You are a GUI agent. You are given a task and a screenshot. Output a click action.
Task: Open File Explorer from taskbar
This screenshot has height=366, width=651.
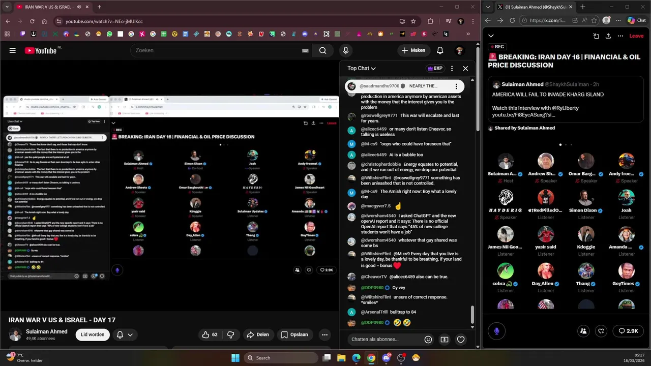341,358
